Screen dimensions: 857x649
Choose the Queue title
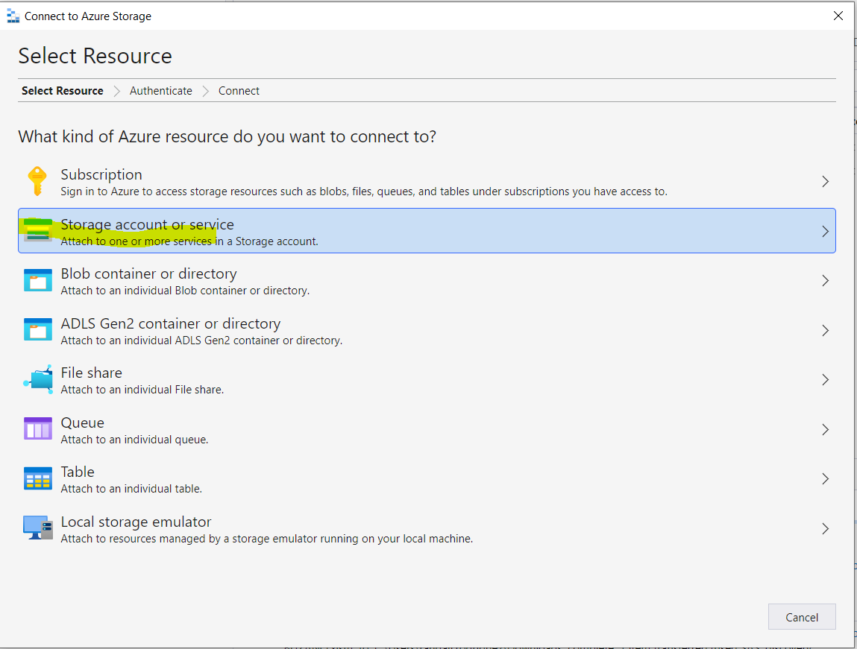click(x=83, y=422)
